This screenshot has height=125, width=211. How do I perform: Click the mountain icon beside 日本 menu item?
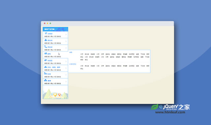[x=45, y=67]
